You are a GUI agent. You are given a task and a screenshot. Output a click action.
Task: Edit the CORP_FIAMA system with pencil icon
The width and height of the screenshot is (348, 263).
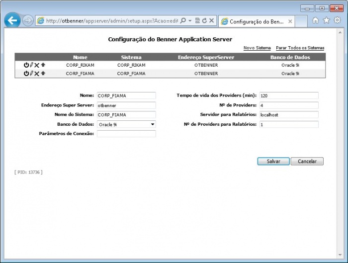point(31,74)
